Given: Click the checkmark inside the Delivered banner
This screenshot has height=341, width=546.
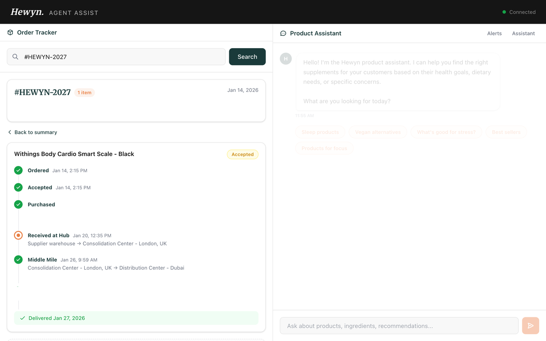Looking at the screenshot, I should 22,318.
